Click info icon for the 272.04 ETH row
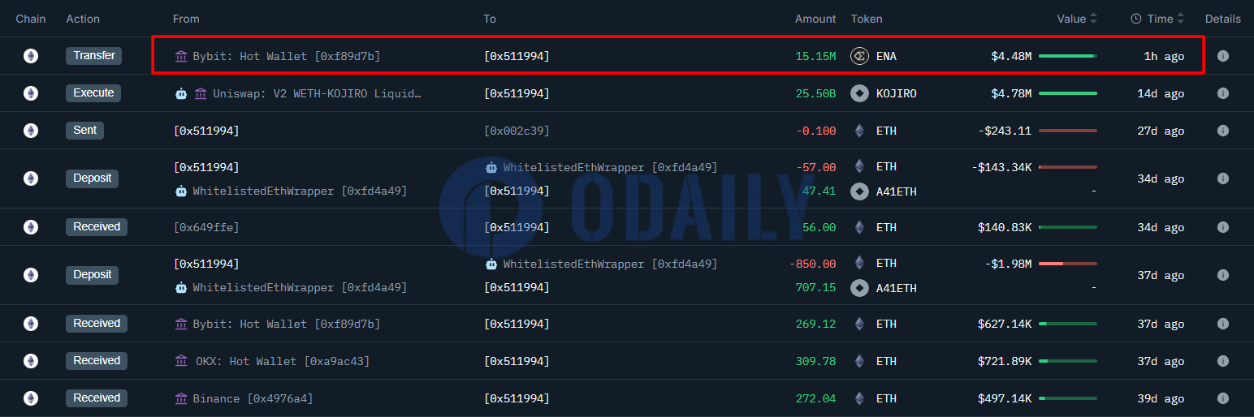1254x417 pixels. pyautogui.click(x=1222, y=398)
